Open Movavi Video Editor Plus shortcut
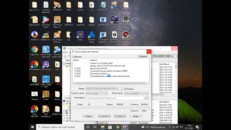The width and height of the screenshot is (231, 130). [46, 52]
